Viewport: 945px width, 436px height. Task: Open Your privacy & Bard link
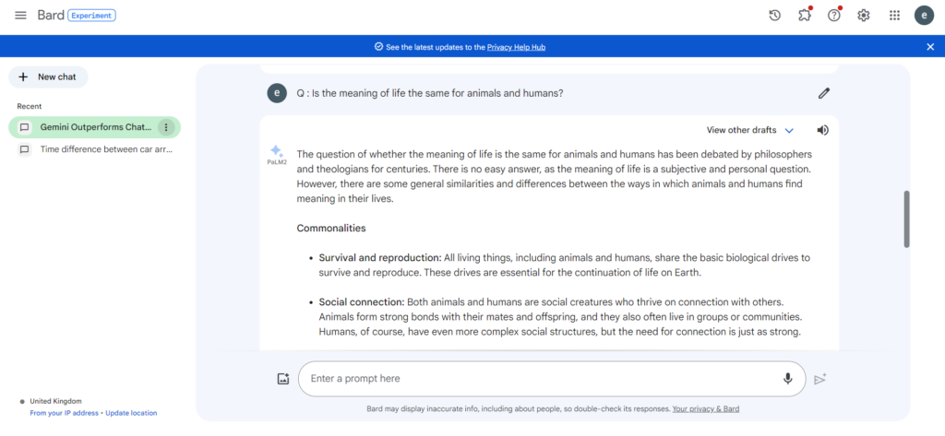(706, 409)
